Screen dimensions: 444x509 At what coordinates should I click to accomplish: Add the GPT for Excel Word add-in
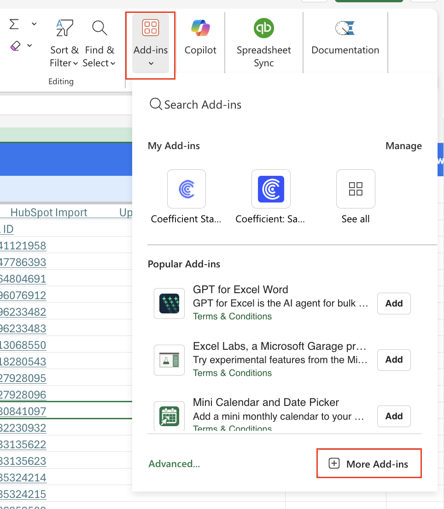click(x=394, y=303)
